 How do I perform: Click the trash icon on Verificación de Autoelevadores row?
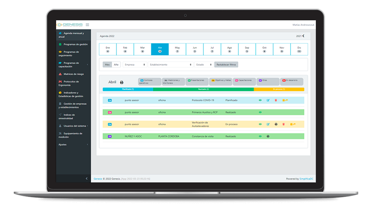pyautogui.click(x=283, y=124)
